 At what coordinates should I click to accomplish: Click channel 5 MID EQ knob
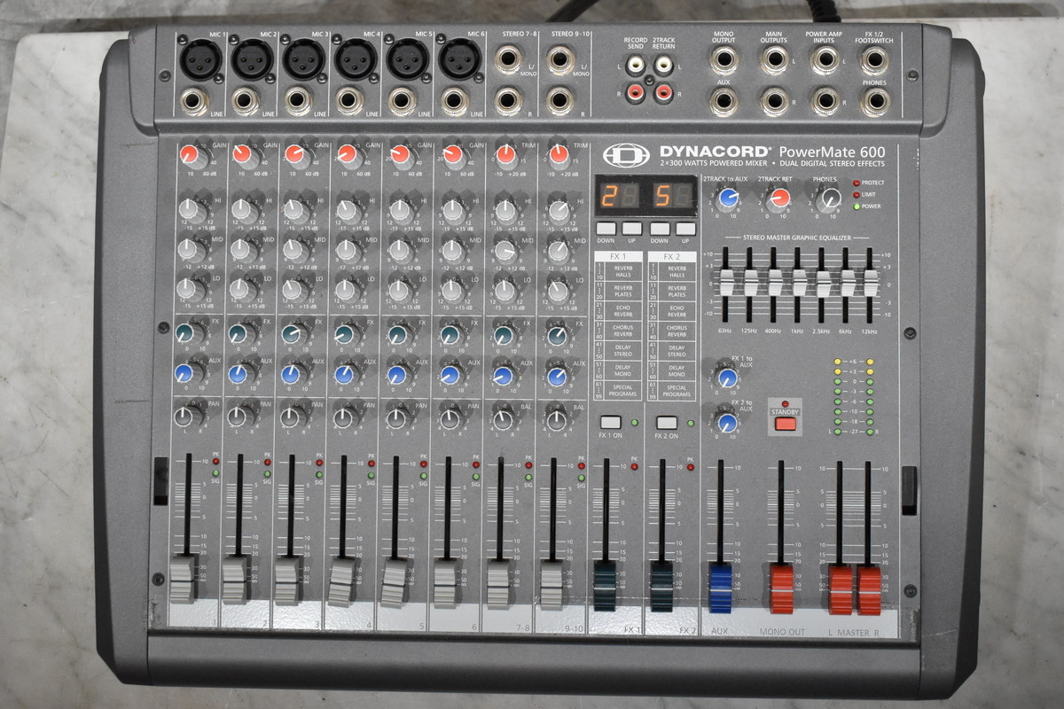click(400, 250)
